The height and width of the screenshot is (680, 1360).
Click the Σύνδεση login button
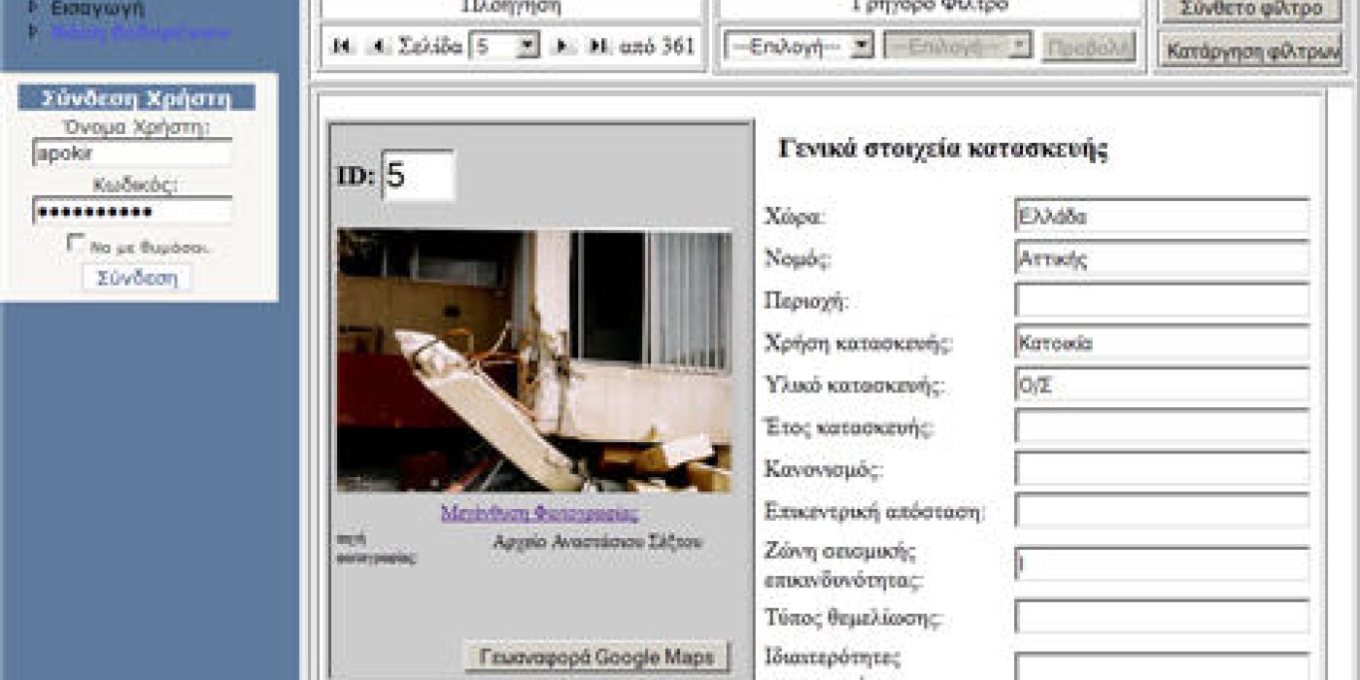point(137,278)
